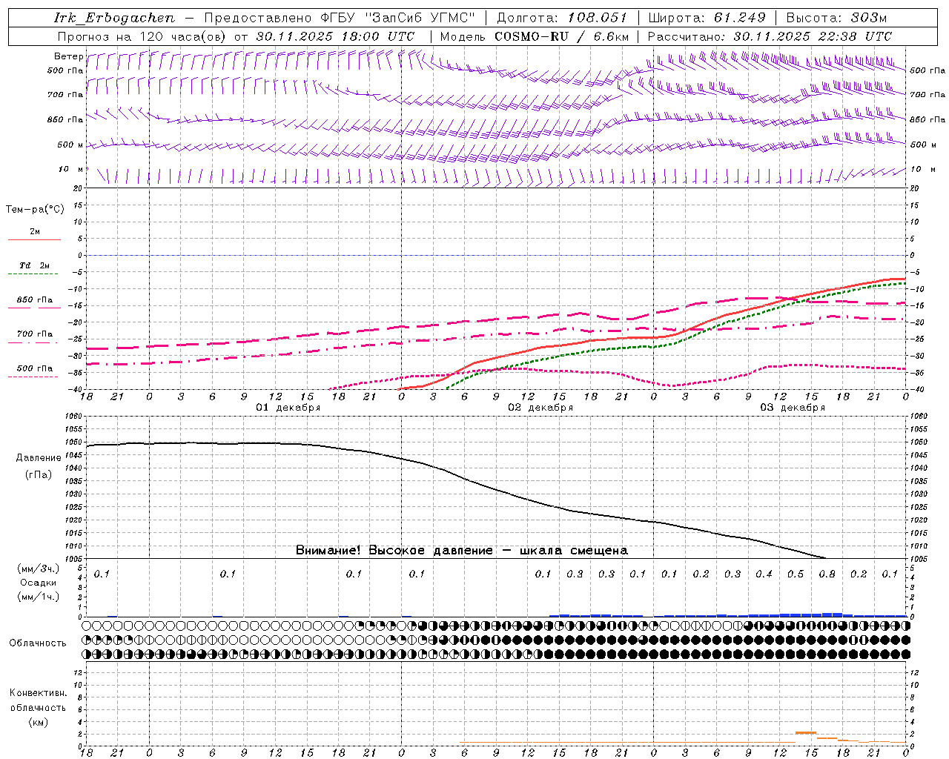949x759 pixels.
Task: Click the Ветер wind panel label
Action: pos(68,56)
